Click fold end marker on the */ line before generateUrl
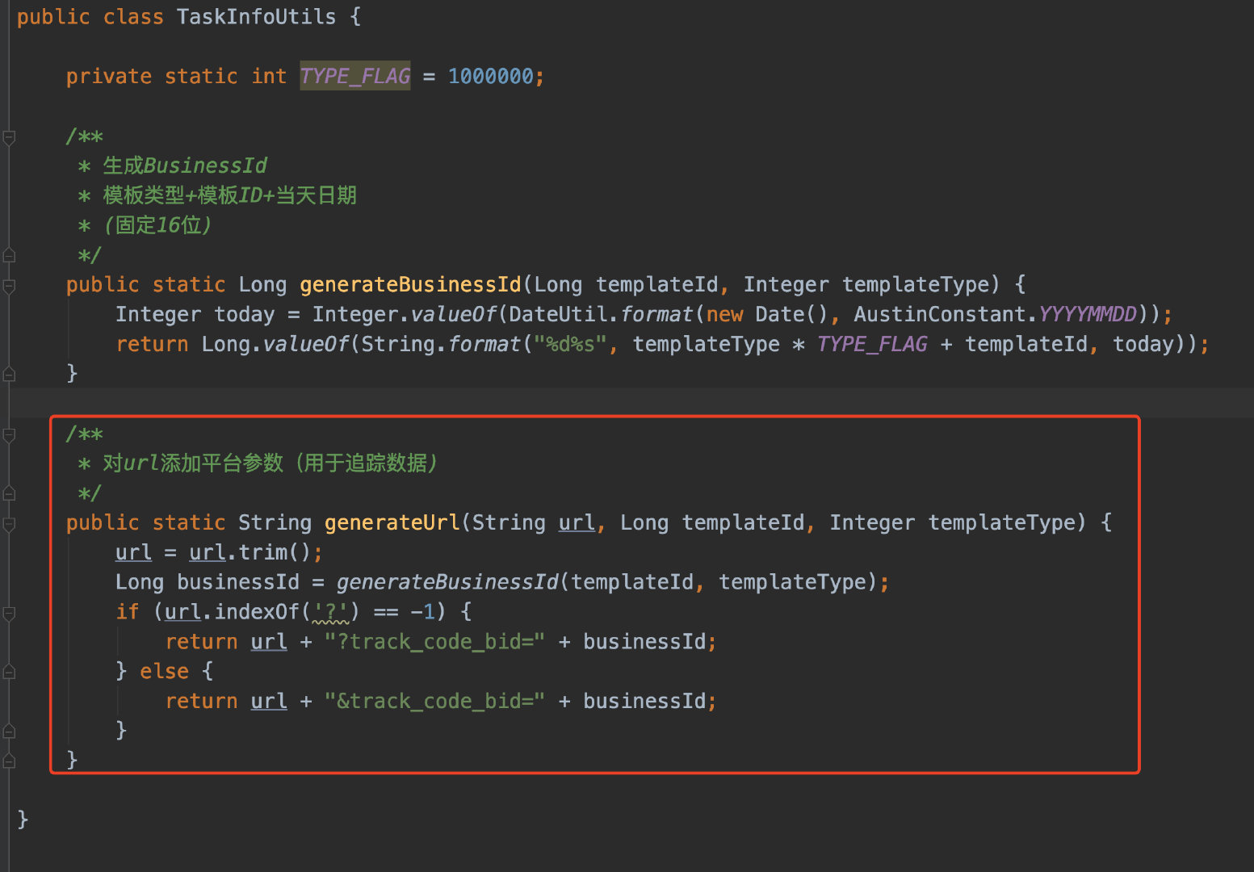The height and width of the screenshot is (872, 1254). click(x=9, y=494)
